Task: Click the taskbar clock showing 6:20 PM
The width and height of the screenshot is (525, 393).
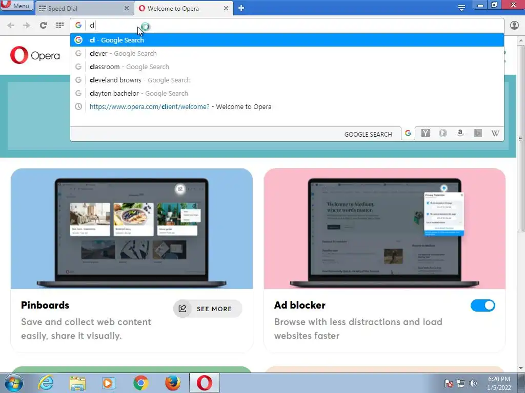Action: coord(499,383)
